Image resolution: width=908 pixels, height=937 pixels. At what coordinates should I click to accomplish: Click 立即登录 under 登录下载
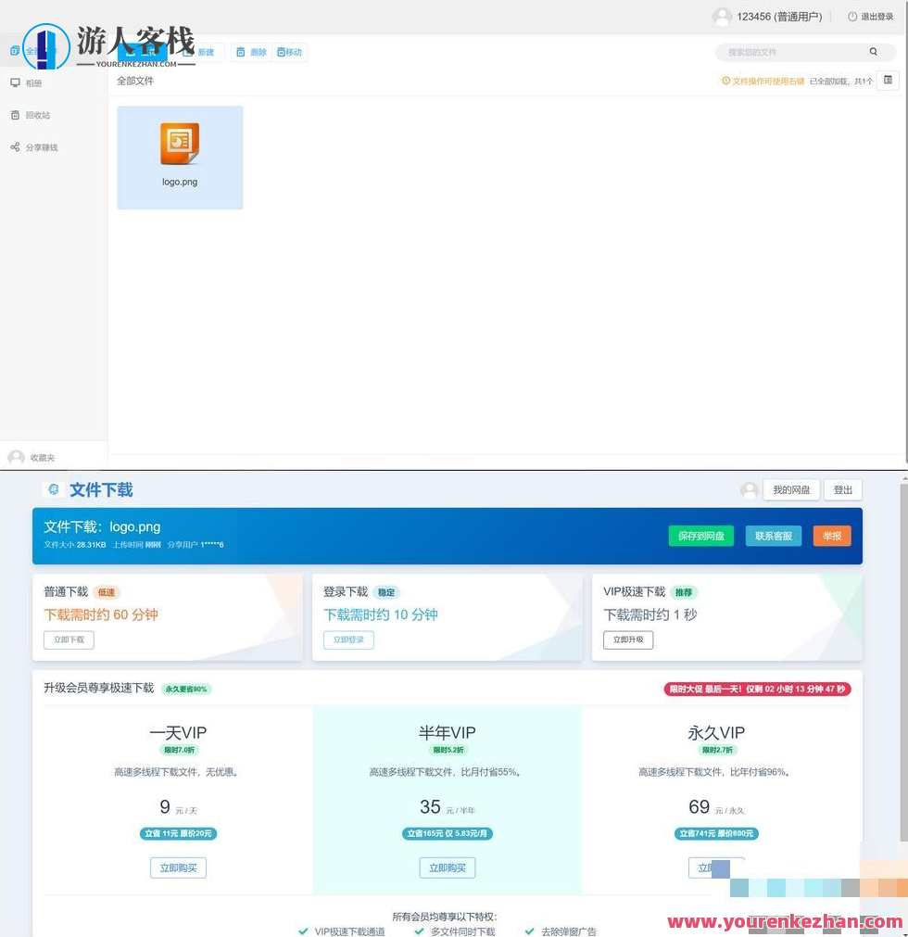[348, 639]
